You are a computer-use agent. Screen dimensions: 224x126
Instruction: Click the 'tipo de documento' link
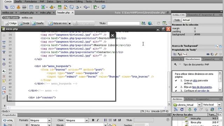(202, 87)
